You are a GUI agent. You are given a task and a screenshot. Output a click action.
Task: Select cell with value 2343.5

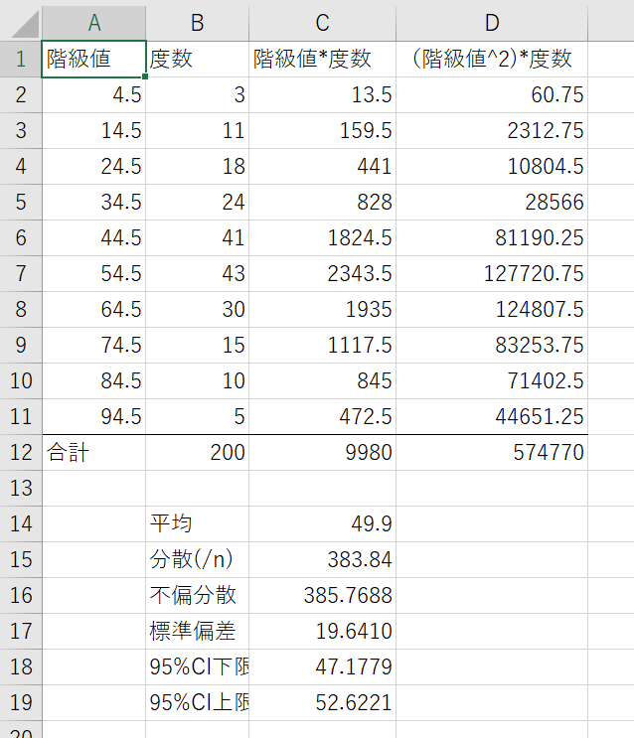(x=322, y=273)
